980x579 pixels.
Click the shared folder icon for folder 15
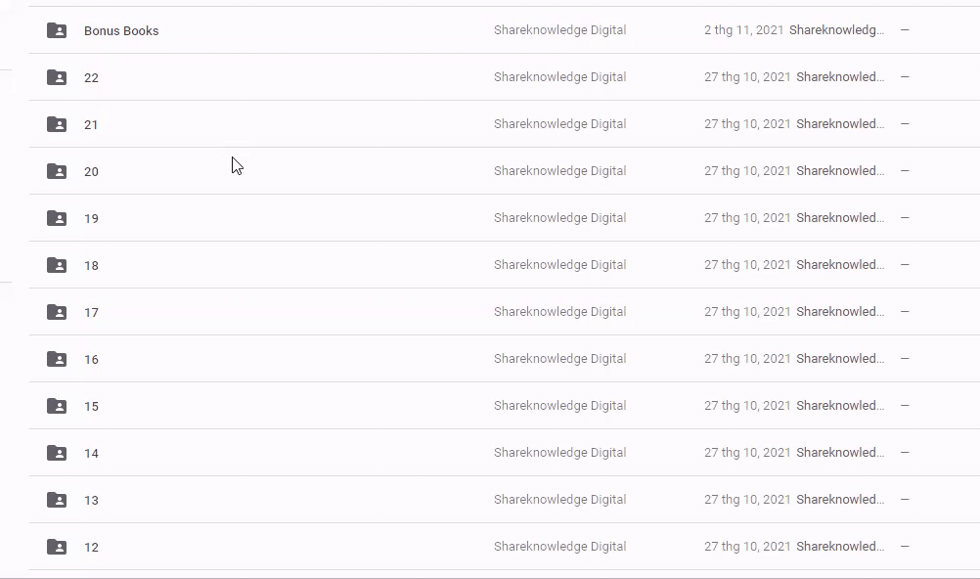tap(57, 406)
